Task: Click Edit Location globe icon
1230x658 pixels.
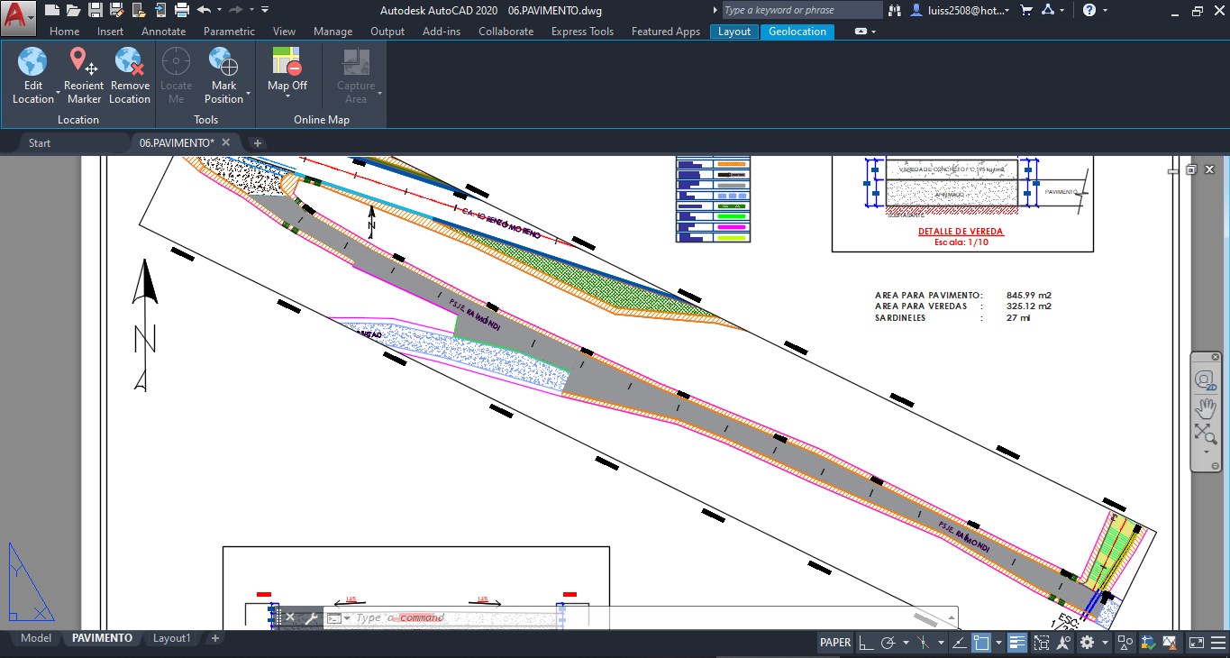Action: point(32,61)
